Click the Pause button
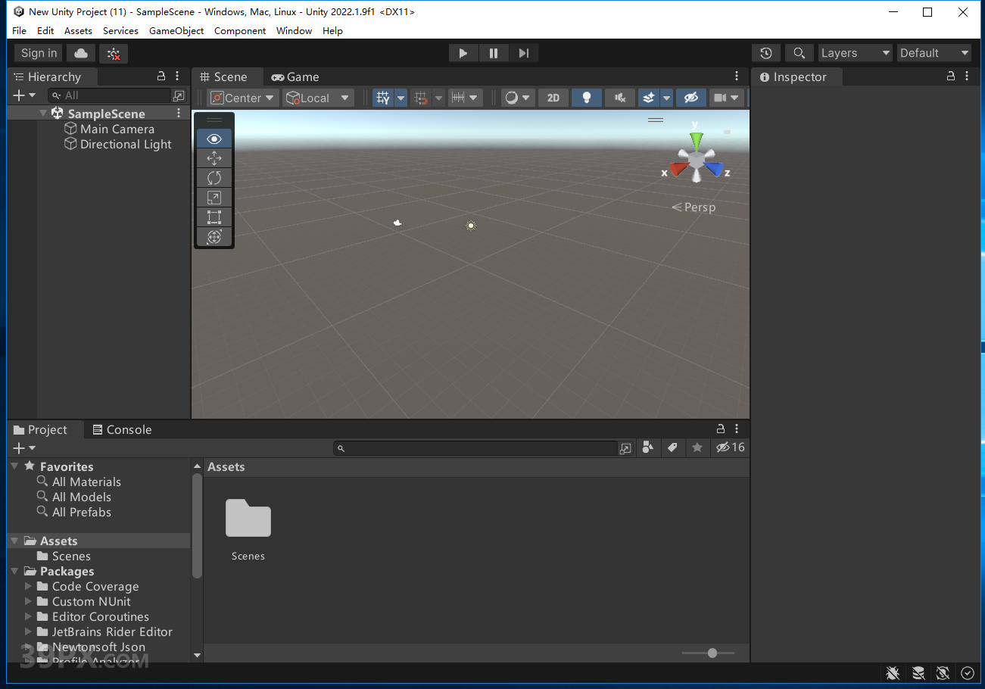The height and width of the screenshot is (689, 985). point(494,53)
